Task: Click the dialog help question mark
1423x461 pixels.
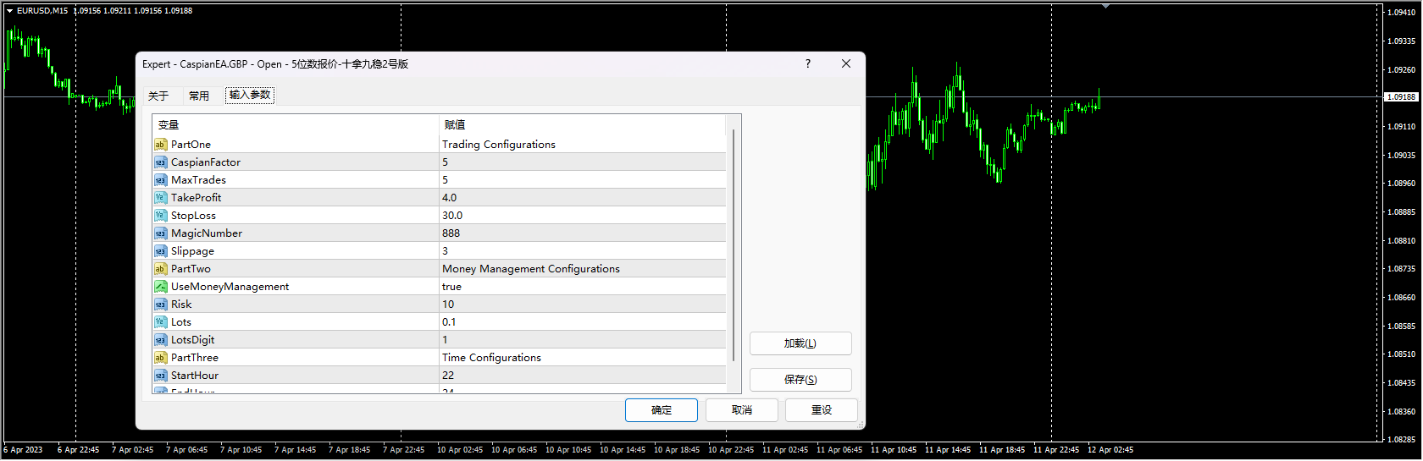Action: coord(807,64)
